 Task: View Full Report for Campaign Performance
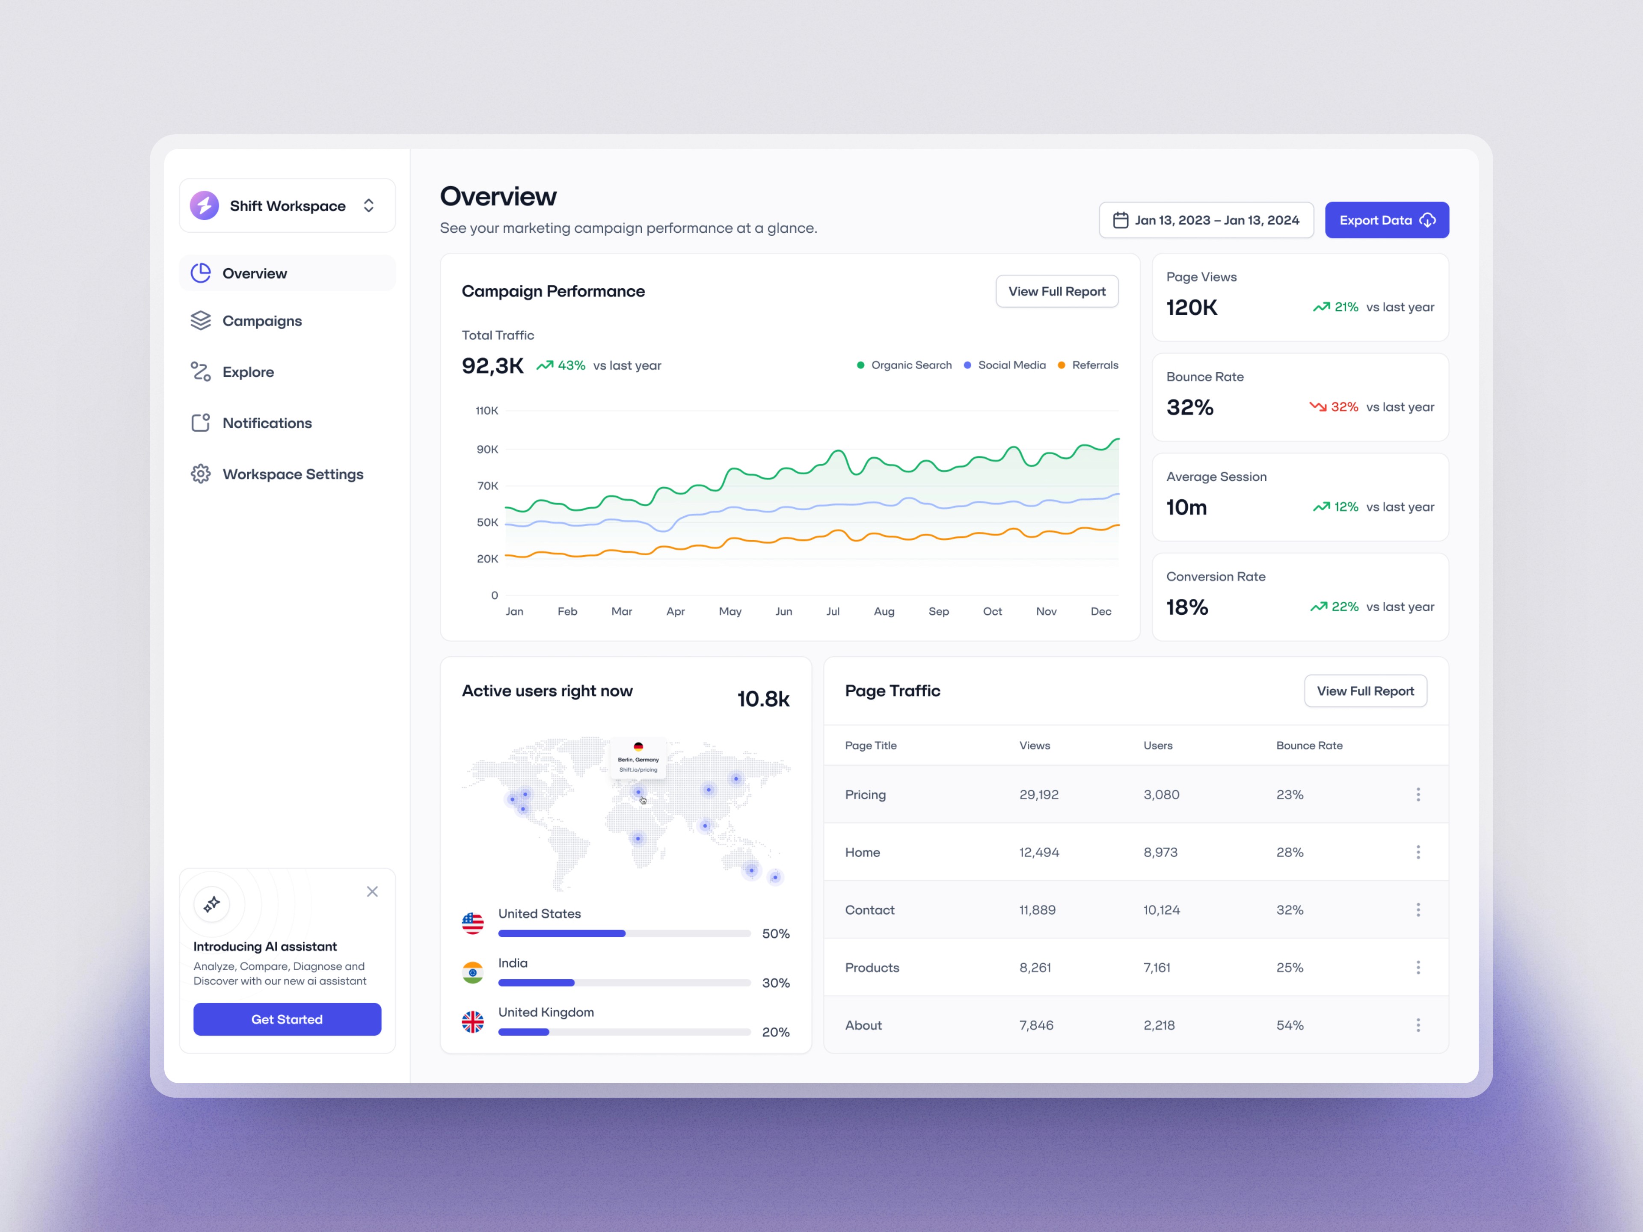point(1057,291)
